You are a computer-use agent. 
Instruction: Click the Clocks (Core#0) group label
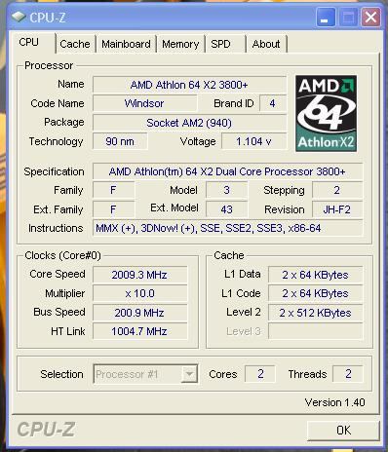[x=62, y=255]
